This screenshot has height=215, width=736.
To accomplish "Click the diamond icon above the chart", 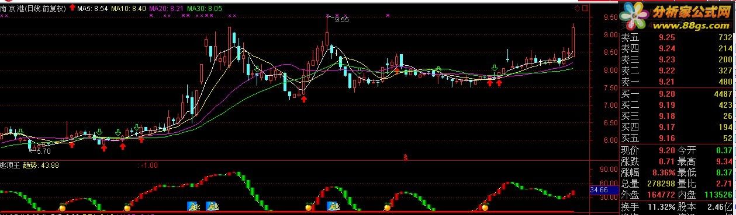I will pyautogui.click(x=578, y=9).
